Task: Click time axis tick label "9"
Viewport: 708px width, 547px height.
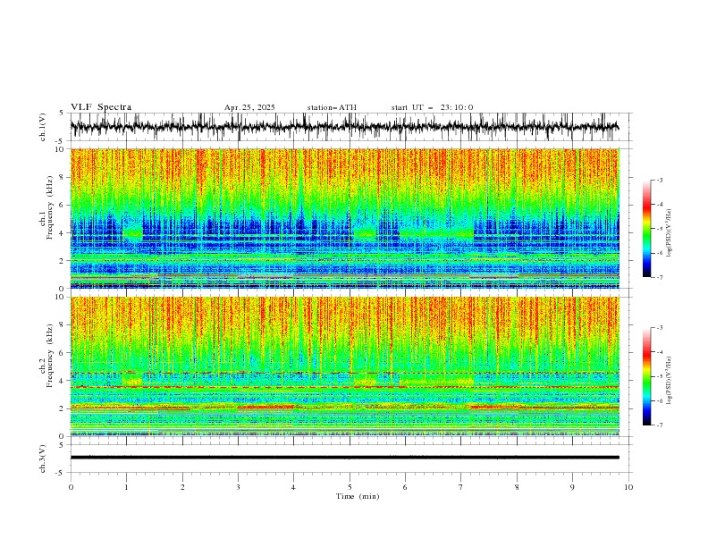Action: click(x=572, y=487)
